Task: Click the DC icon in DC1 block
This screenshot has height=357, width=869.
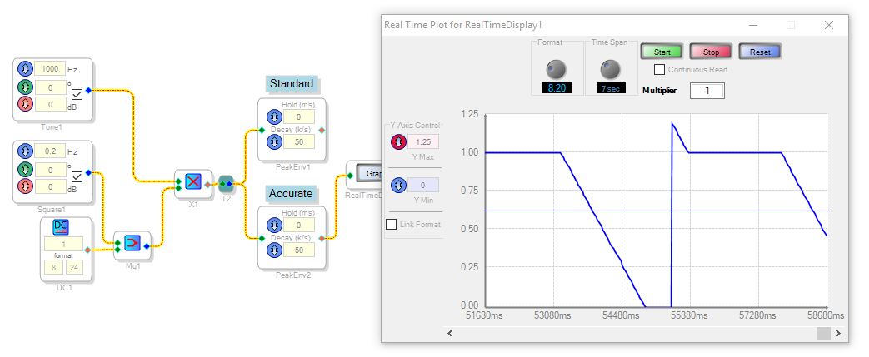Action: (61, 227)
